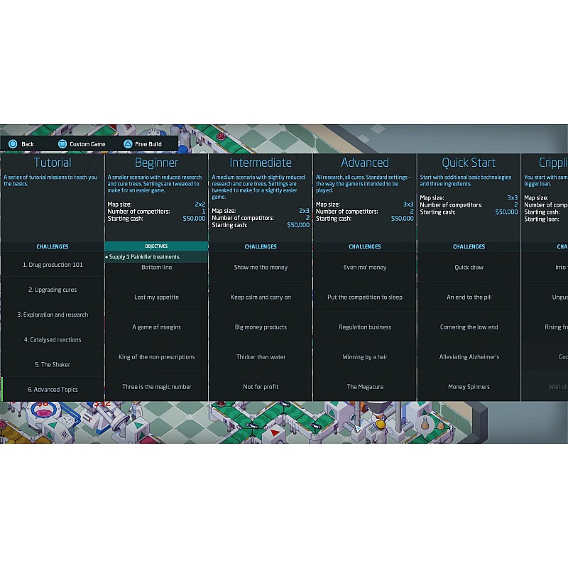Click the square Custom Game icon
Viewport: 568px width, 568px height.
(62, 144)
